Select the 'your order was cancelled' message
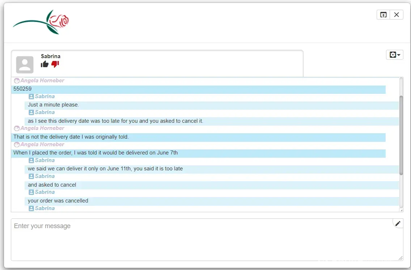411x270 pixels. (x=58, y=201)
